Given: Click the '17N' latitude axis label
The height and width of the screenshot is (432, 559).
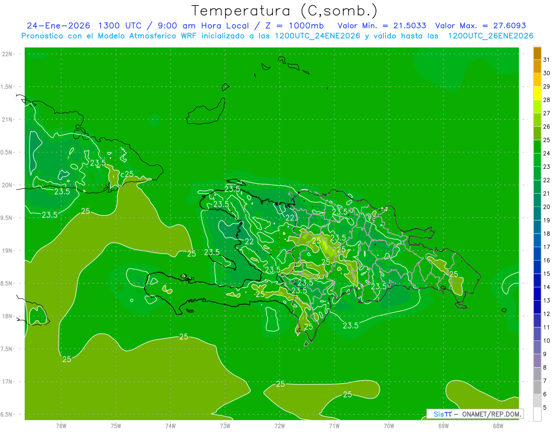Looking at the screenshot, I should tap(7, 382).
